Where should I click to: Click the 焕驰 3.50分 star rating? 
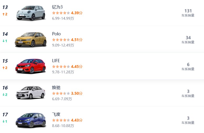tap(67, 93)
